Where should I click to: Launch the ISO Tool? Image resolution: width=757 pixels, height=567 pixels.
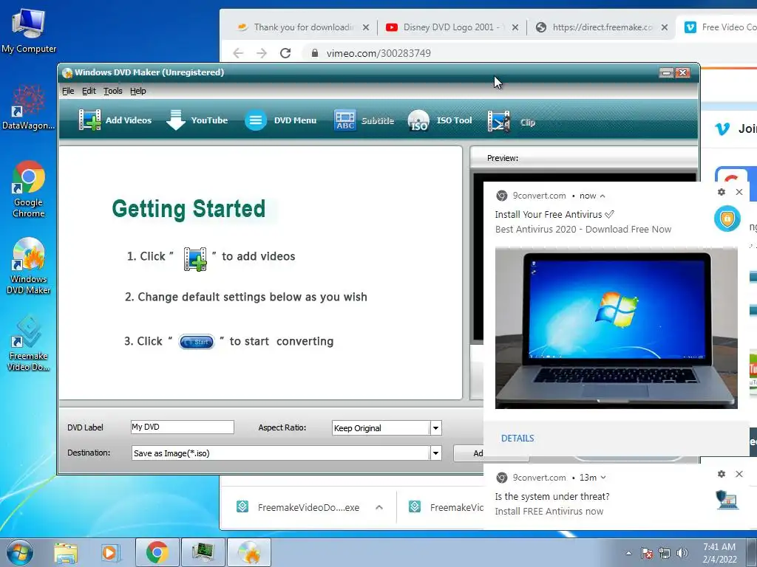click(440, 120)
